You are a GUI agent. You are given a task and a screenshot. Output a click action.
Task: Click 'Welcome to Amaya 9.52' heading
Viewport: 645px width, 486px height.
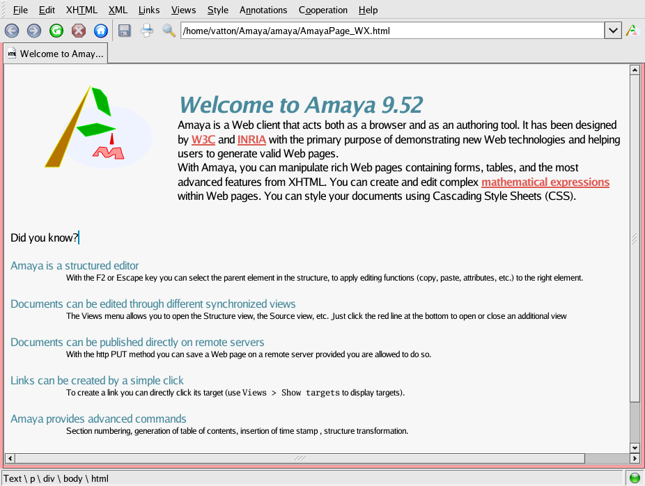[x=301, y=105]
